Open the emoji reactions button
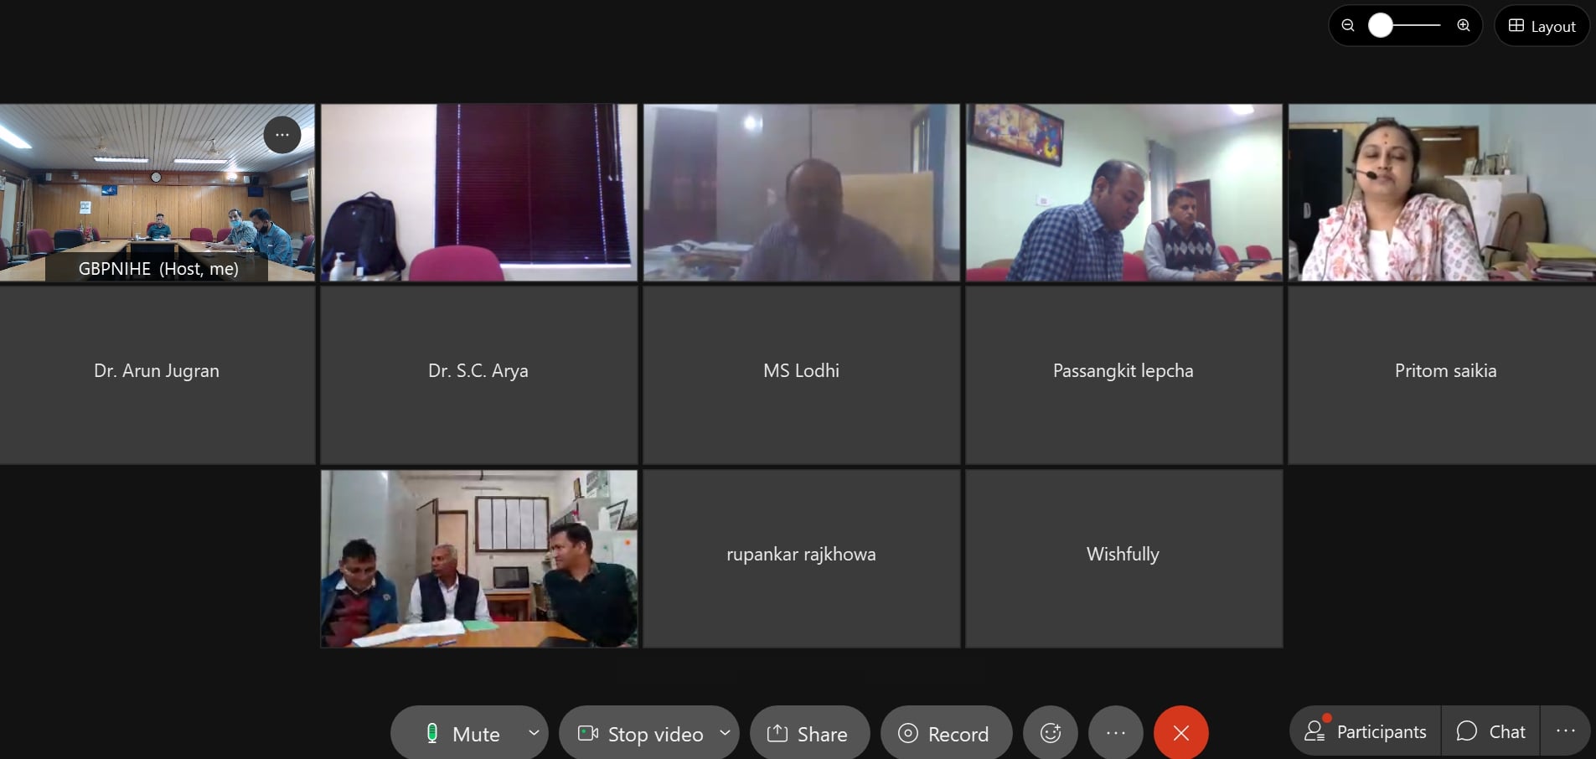The height and width of the screenshot is (759, 1596). coord(1051,733)
